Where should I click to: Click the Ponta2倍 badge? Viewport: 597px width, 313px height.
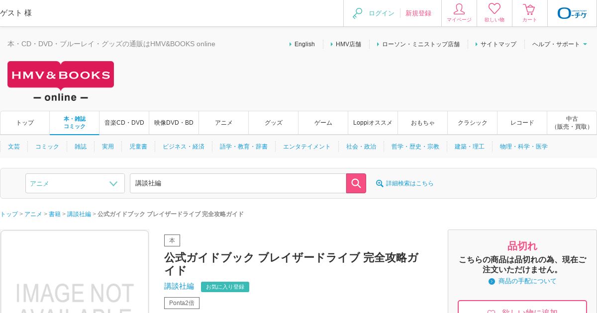(182, 303)
